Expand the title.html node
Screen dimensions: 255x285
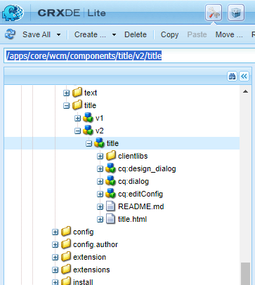tap(100, 220)
